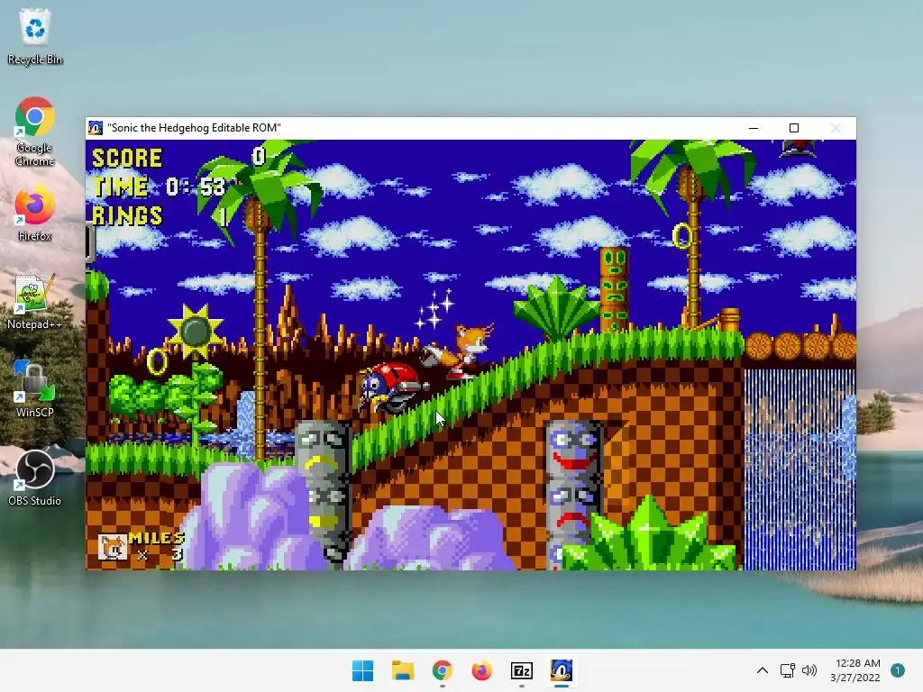The image size is (923, 692).
Task: Click the window title "Sonic the Hedgehog Editable ROM"
Action: 195,128
